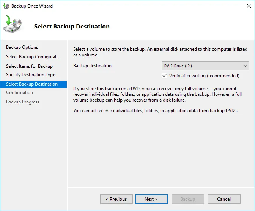Close the Backup Once Wizard window
The image size is (255, 211).
249,6
